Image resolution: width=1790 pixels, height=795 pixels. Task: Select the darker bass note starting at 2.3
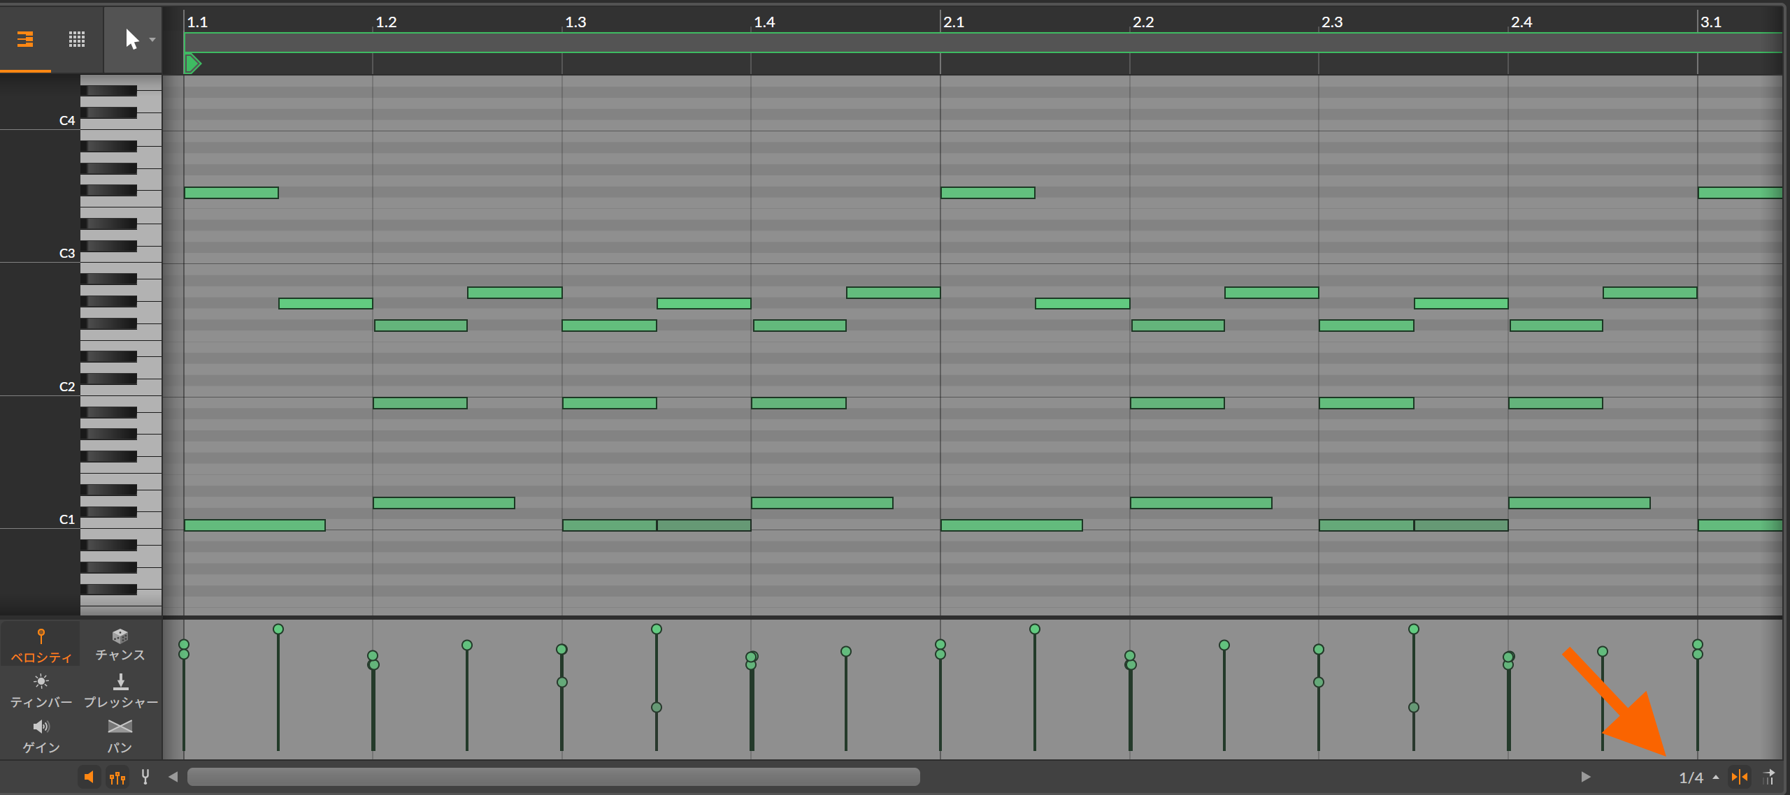tap(1366, 525)
